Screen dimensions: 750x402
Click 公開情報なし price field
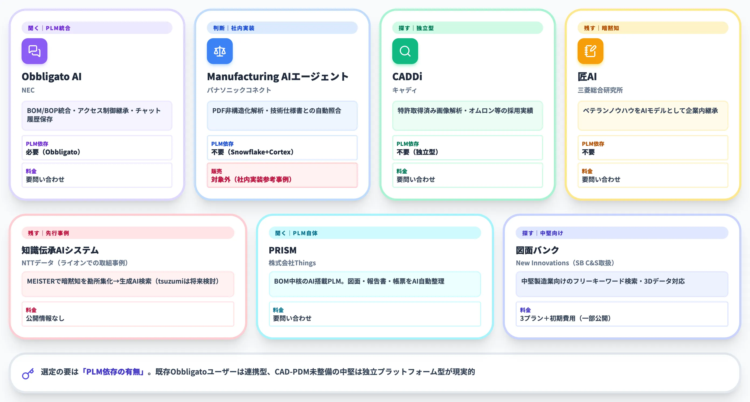[128, 314]
